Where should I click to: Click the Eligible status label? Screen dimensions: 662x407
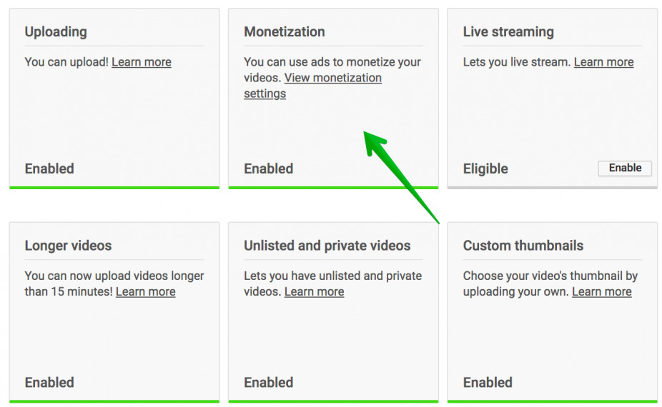point(485,169)
